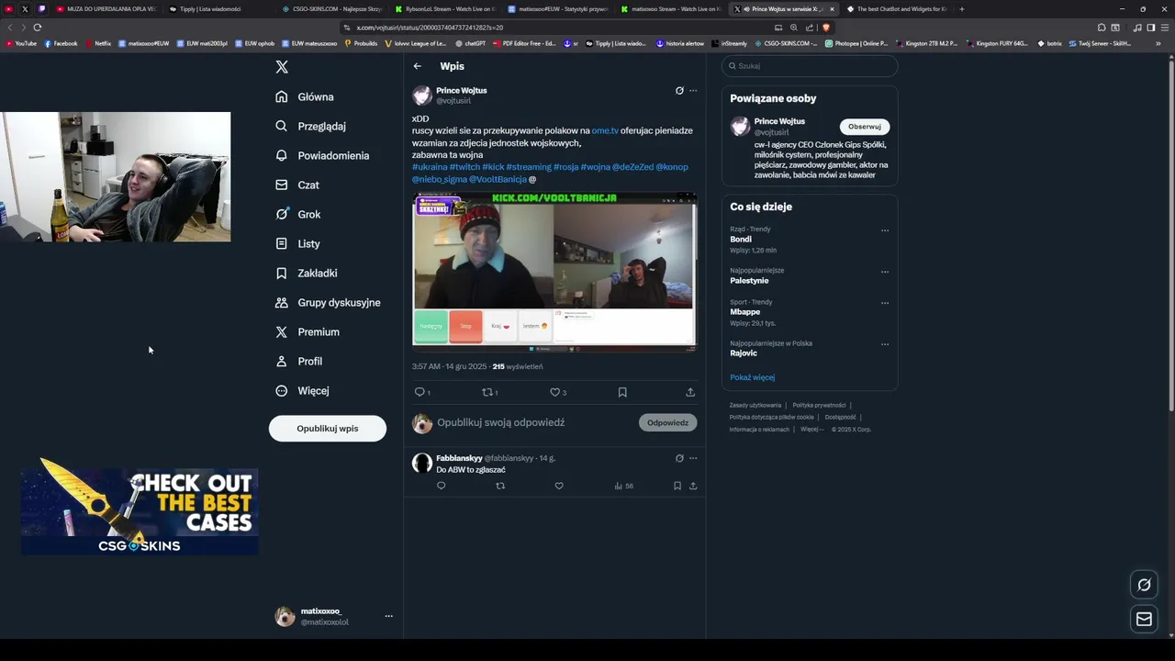
Task: Open more options for Mbappe trend
Action: point(885,303)
